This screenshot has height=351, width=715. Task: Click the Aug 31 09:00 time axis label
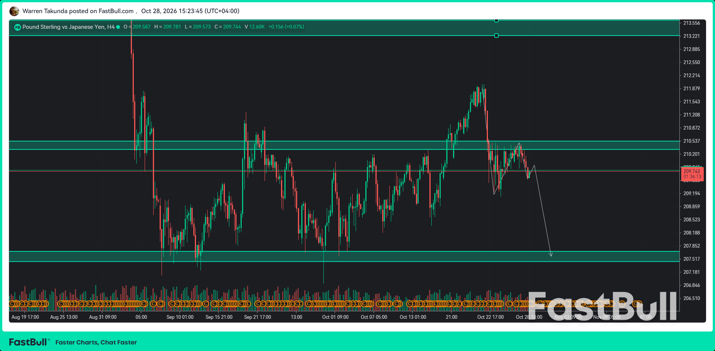coord(103,317)
